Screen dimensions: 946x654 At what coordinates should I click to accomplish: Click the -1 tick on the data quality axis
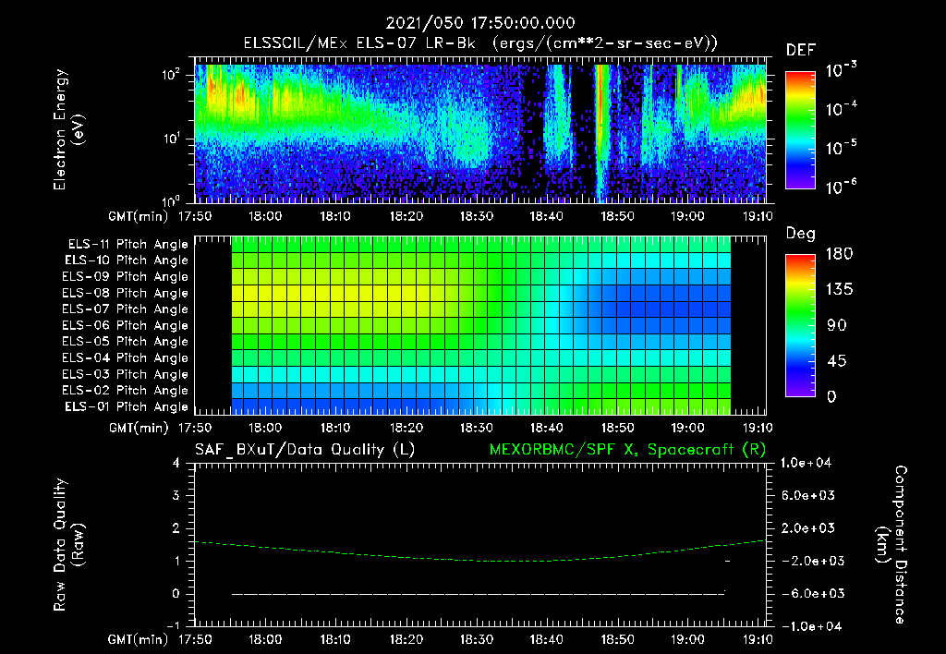173,625
